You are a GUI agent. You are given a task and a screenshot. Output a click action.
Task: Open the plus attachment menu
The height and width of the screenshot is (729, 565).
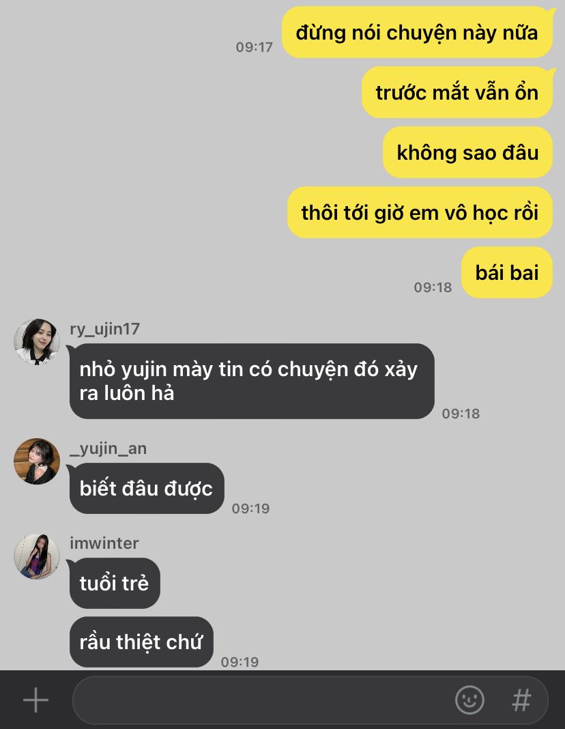(35, 700)
